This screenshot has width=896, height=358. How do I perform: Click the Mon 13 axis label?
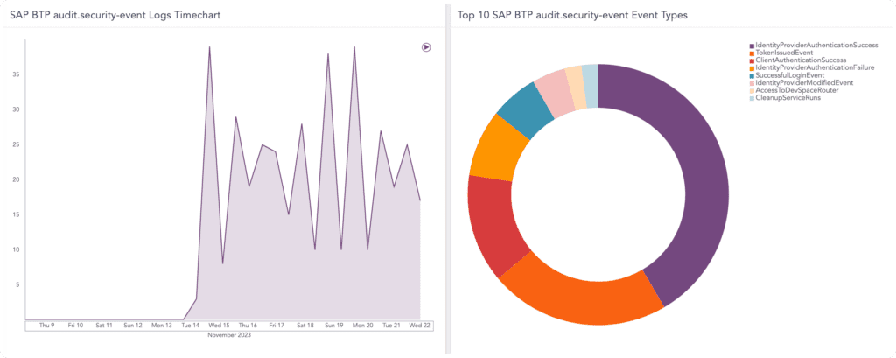tap(162, 326)
